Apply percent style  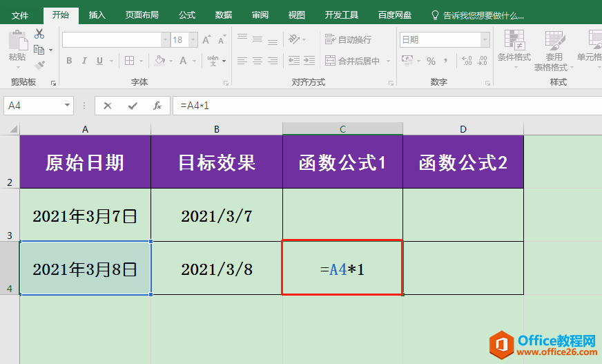431,61
